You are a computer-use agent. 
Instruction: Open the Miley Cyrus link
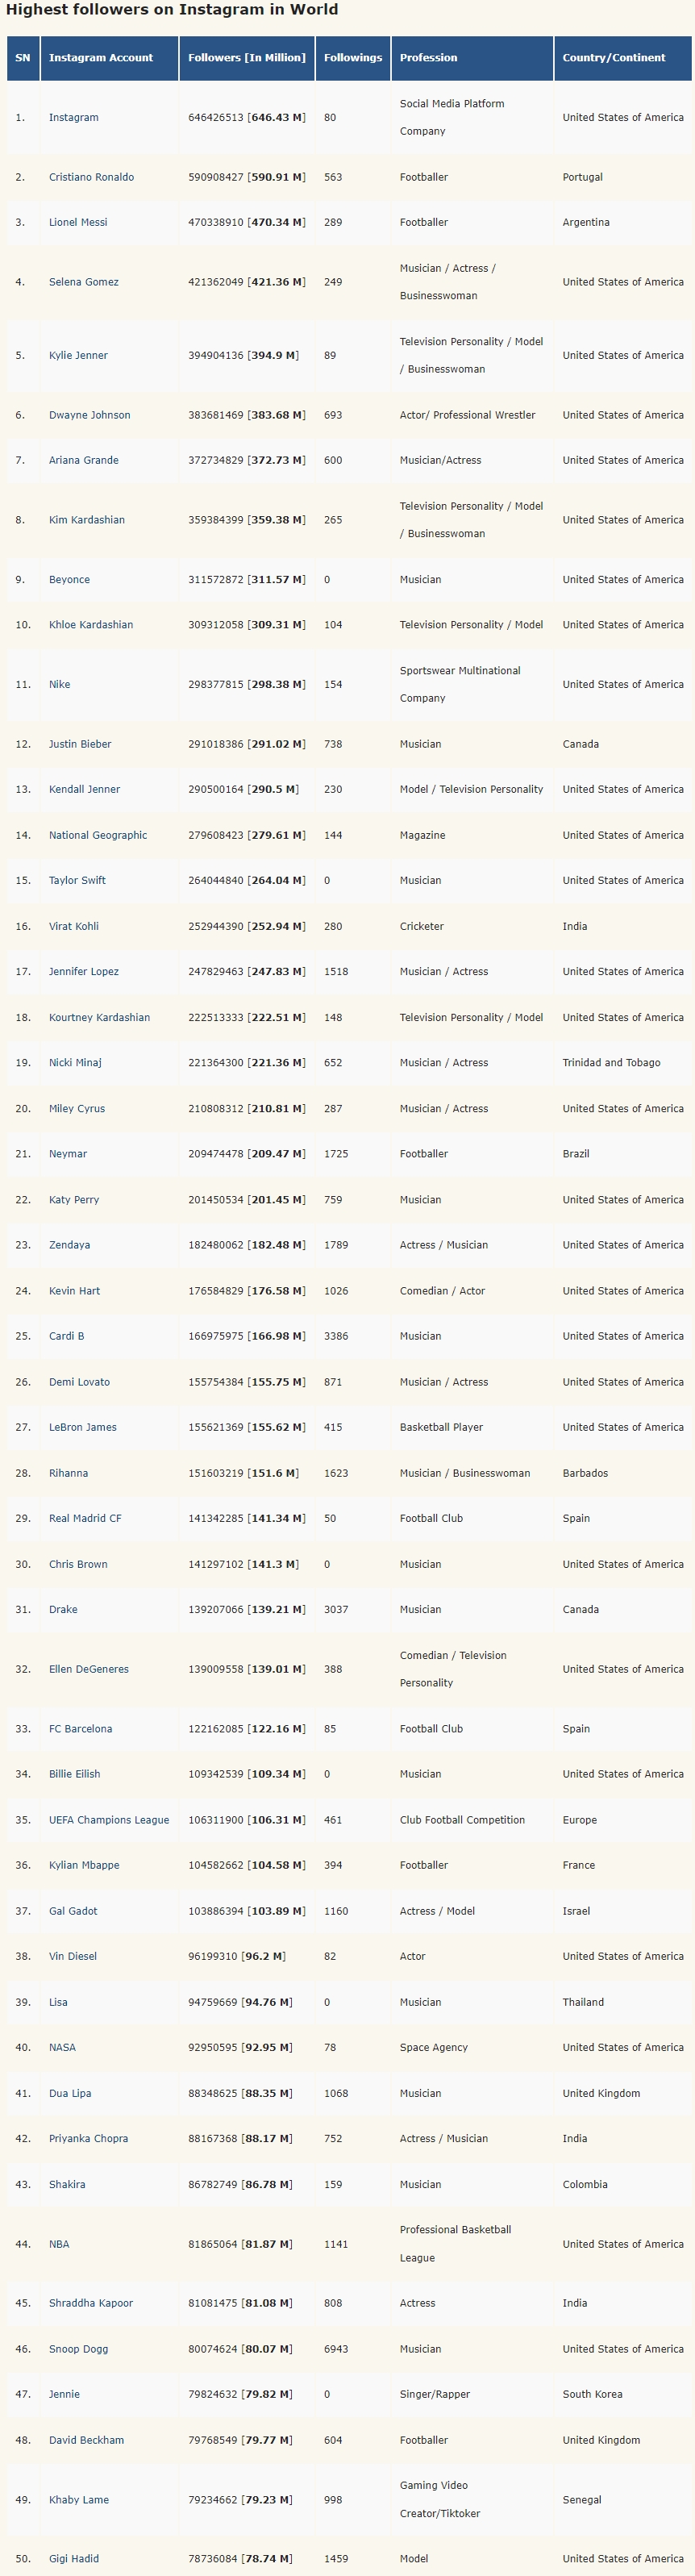click(77, 1108)
